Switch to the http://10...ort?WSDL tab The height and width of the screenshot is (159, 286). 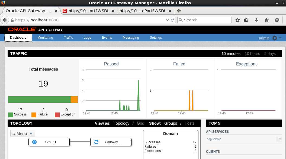89,11
